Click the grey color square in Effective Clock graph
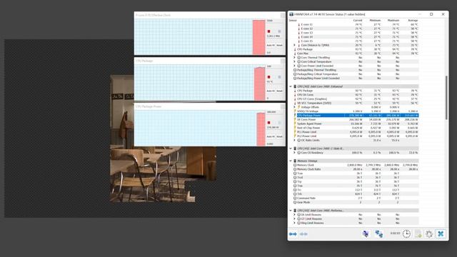The height and width of the screenshot is (257, 457). (279, 31)
